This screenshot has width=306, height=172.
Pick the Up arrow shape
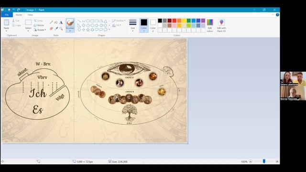coord(106,25)
